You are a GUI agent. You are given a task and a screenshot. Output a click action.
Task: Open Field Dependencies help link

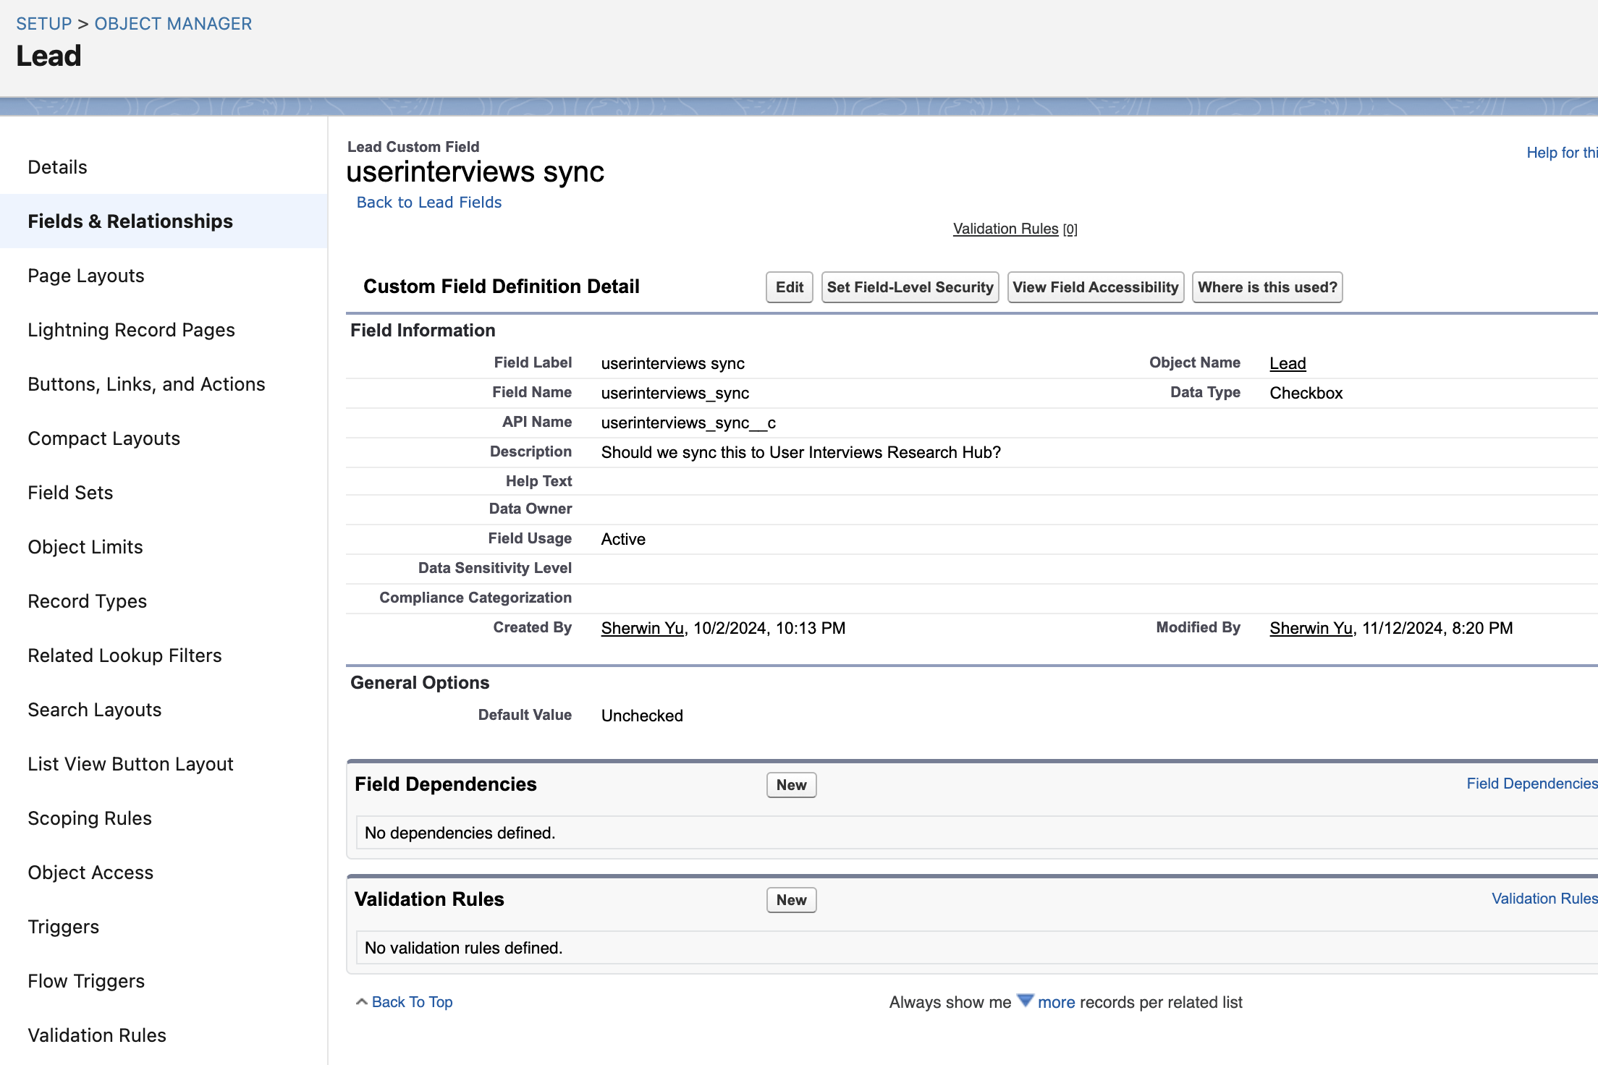[x=1532, y=784]
